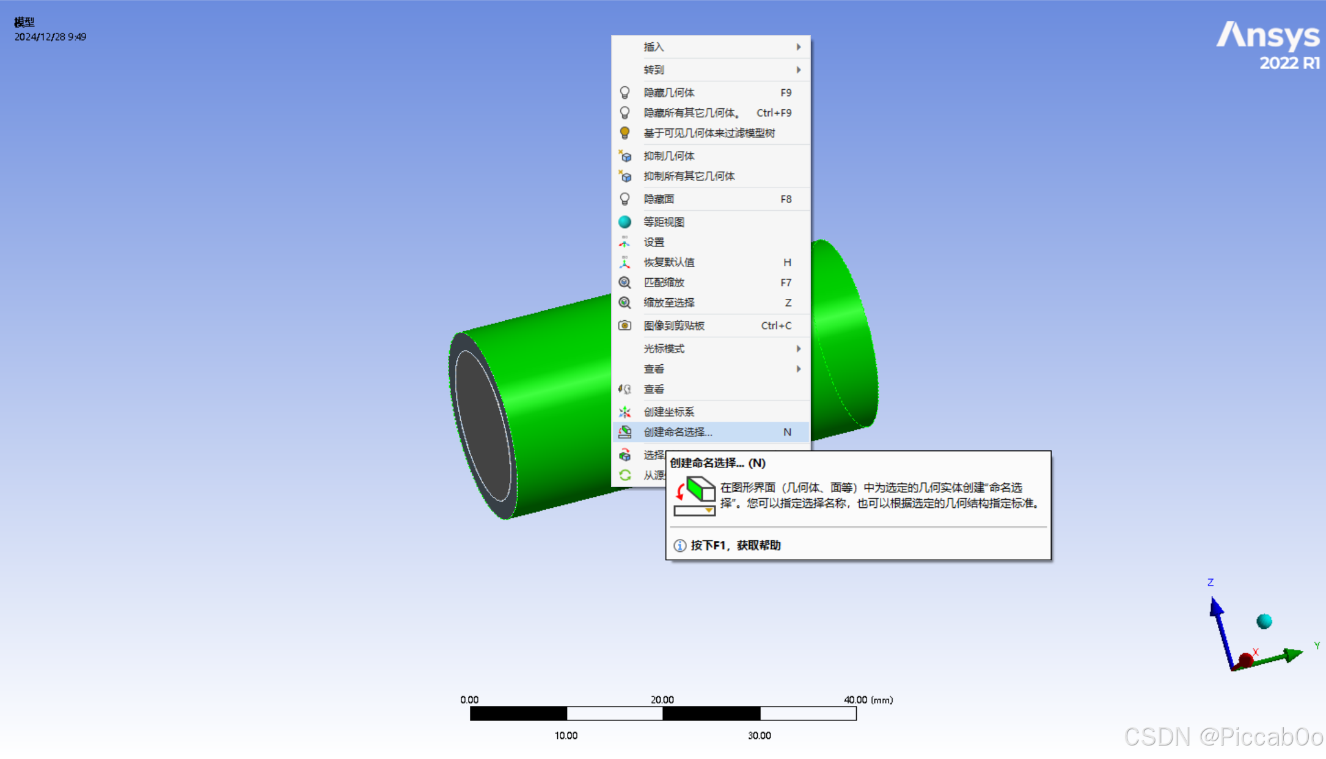Click 按下F1，获取帮助 in tooltip
Image resolution: width=1326 pixels, height=759 pixels.
point(735,545)
